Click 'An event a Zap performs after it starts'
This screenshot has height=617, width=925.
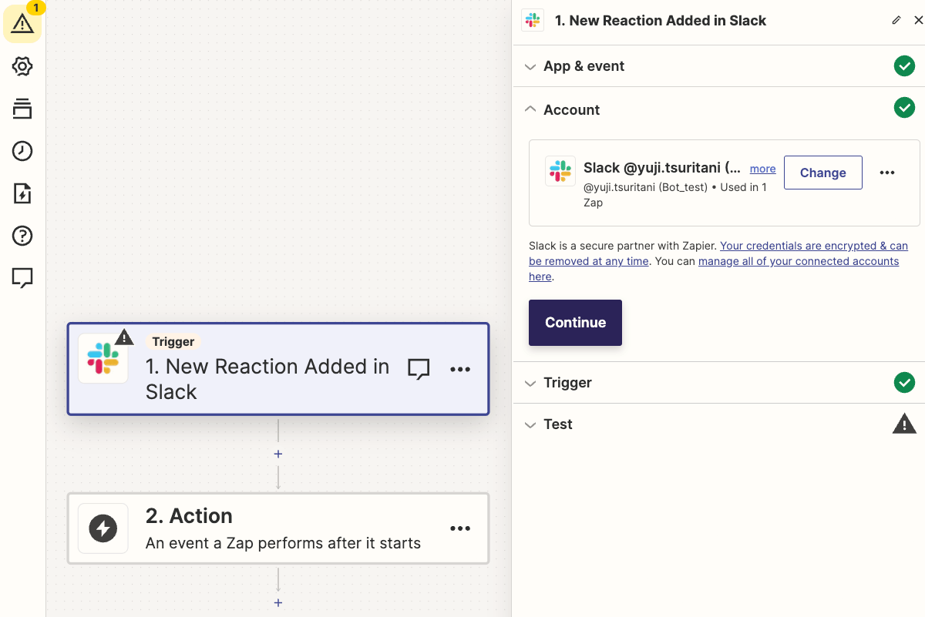click(283, 543)
